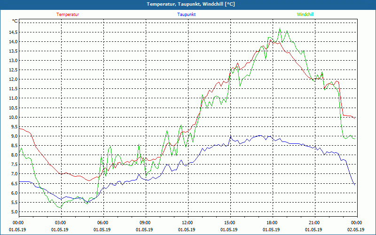Select the 14,5 y-axis label
This screenshot has width=376, height=235.
coord(13,32)
